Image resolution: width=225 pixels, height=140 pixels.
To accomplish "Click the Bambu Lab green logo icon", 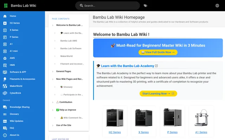I will 6,6.
